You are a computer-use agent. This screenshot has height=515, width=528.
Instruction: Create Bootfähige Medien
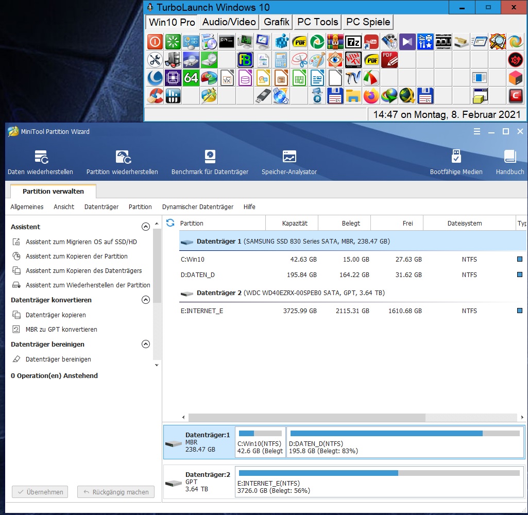[x=456, y=162]
